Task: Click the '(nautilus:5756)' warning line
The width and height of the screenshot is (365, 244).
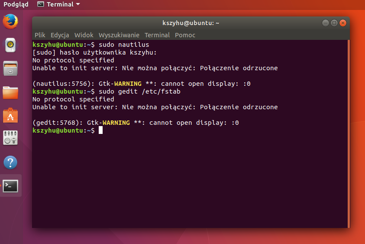Action: pyautogui.click(x=142, y=84)
